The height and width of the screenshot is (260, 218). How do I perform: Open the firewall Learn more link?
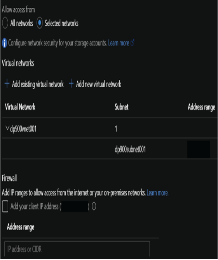157,193
